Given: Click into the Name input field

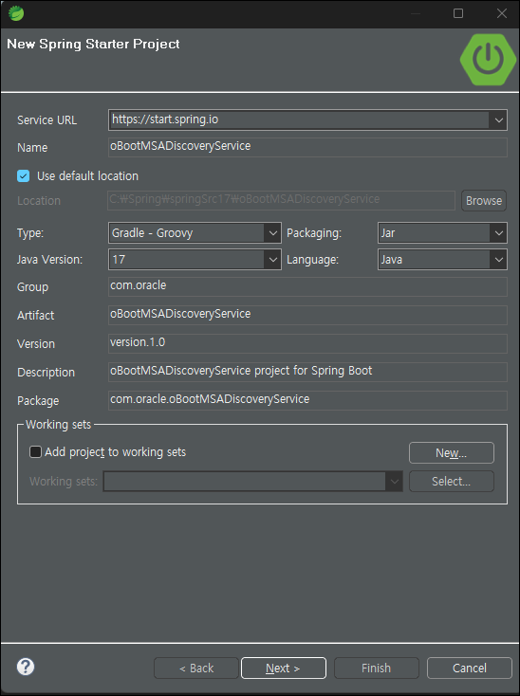Looking at the screenshot, I should point(307,147).
